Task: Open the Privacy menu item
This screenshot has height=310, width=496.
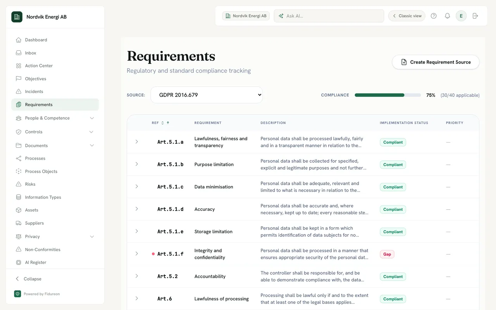Action: (x=55, y=236)
